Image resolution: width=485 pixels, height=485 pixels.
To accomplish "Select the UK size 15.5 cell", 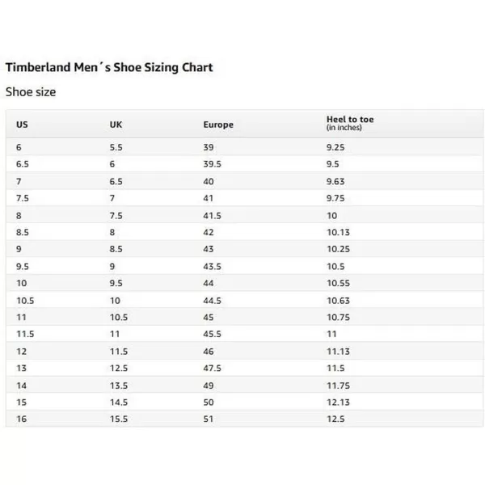I will [x=119, y=419].
